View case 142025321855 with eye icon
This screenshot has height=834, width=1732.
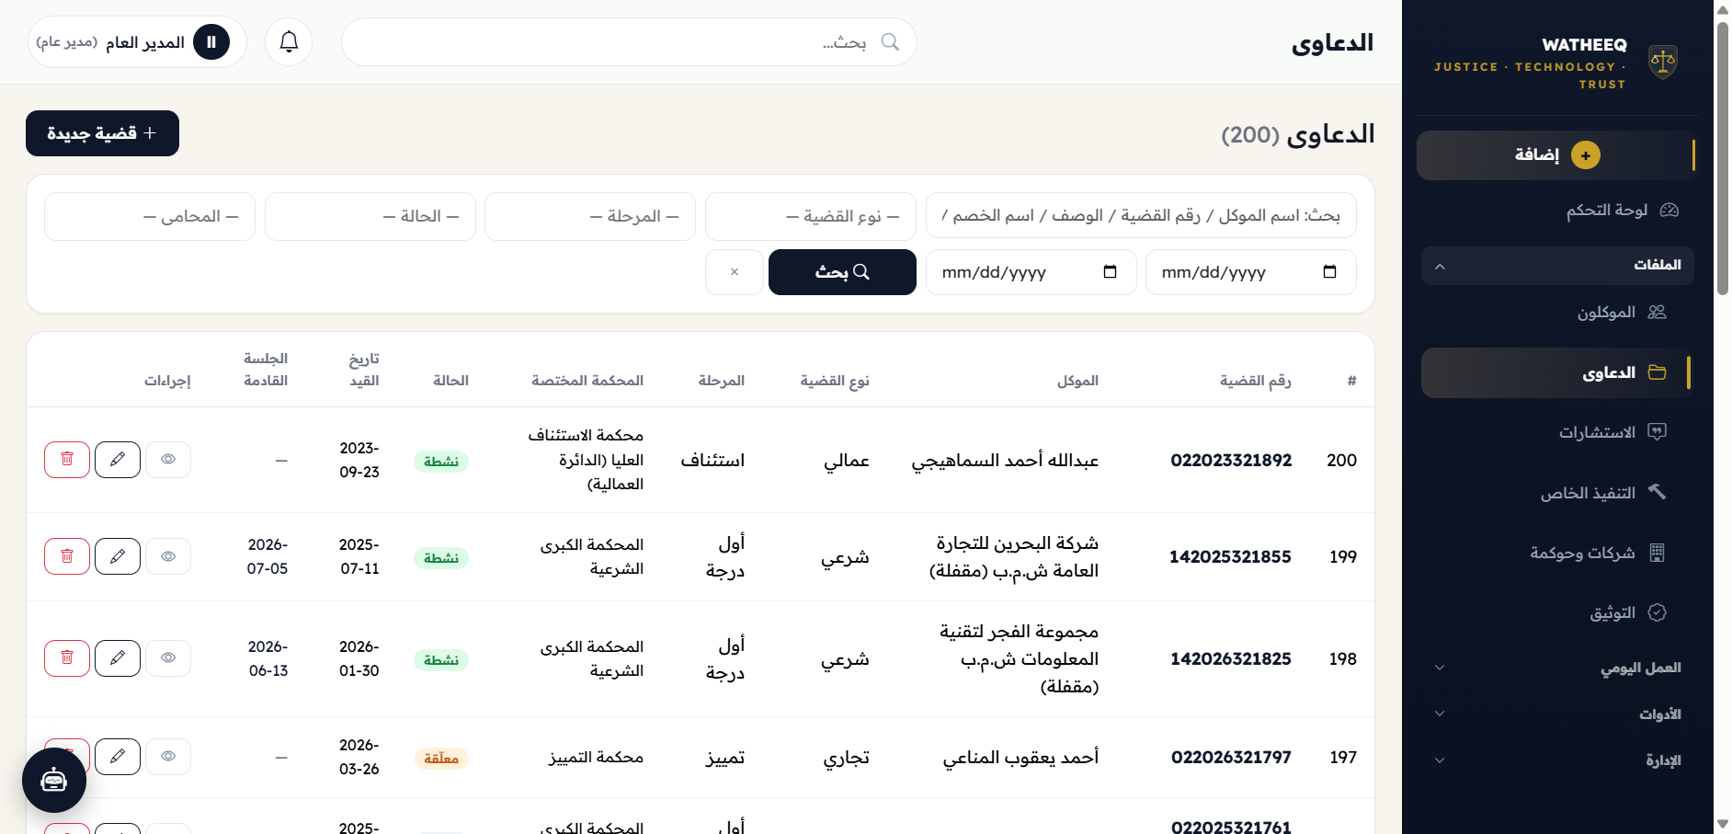pyautogui.click(x=168, y=556)
